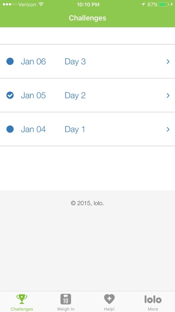Expand Day 2 using its chevron
This screenshot has height=312, width=175.
168,95
